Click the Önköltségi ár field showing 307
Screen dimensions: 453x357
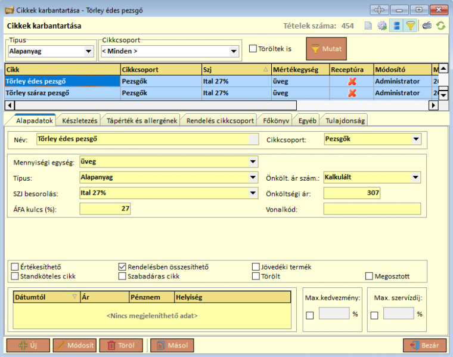coord(352,193)
